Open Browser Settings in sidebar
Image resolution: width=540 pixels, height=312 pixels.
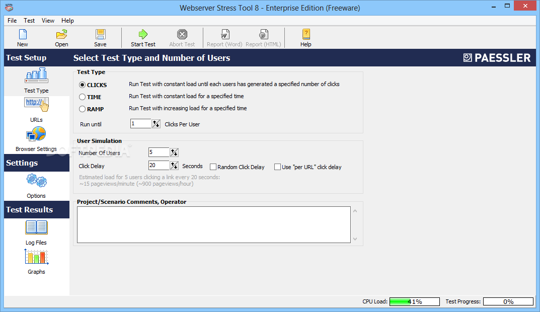(36, 139)
